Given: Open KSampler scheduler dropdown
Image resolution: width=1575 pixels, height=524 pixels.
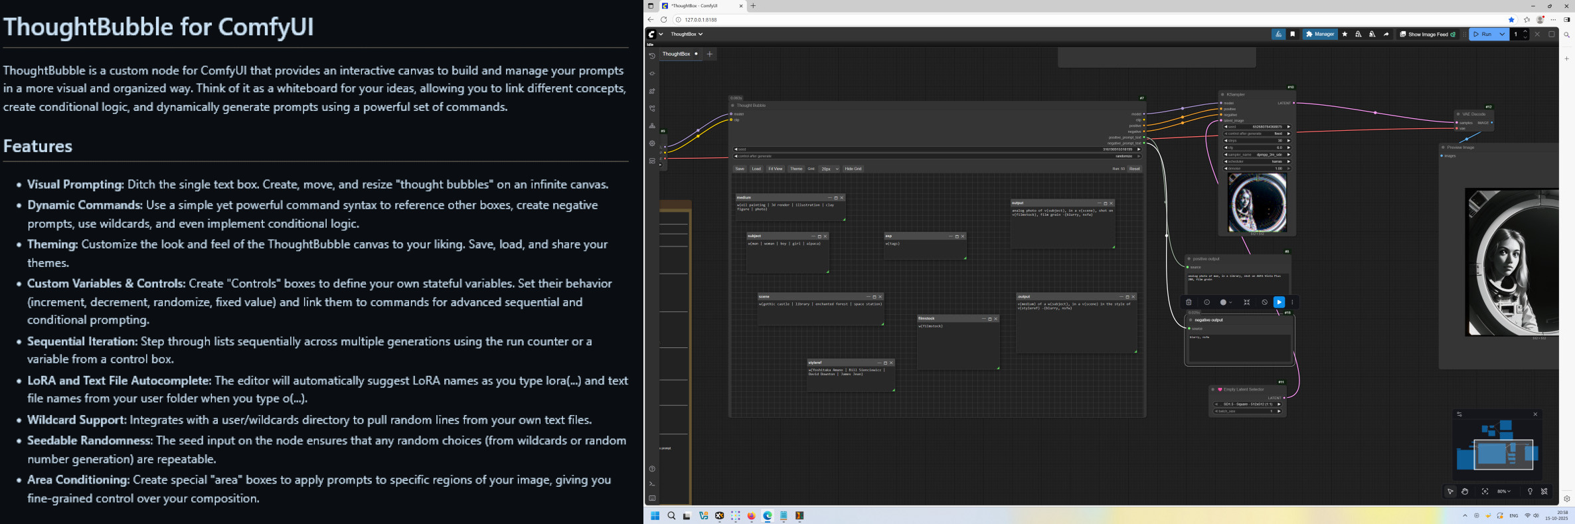Looking at the screenshot, I should (x=1257, y=161).
